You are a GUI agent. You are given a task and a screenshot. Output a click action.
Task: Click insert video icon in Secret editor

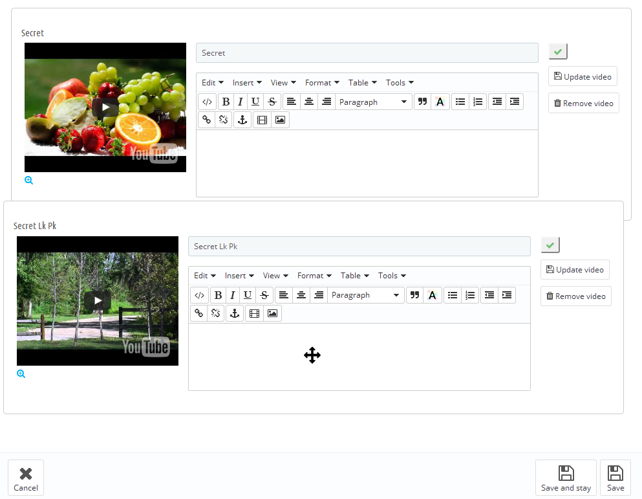click(x=262, y=120)
